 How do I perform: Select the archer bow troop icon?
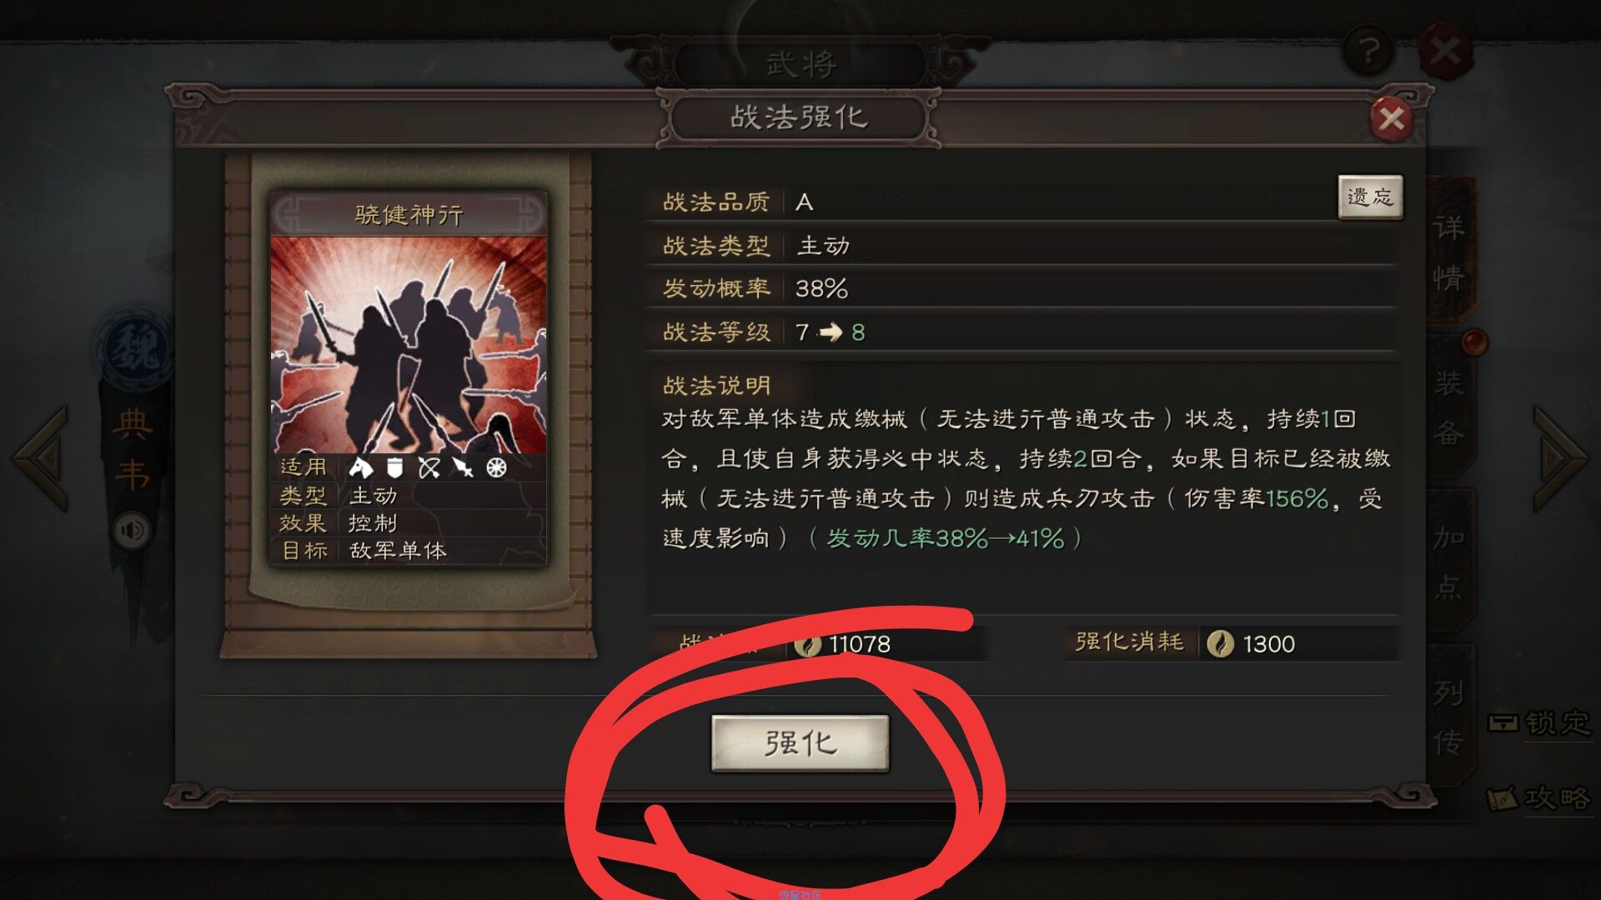(429, 467)
